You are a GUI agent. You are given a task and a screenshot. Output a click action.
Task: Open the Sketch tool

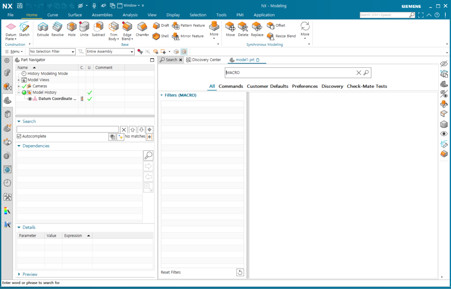(24, 29)
